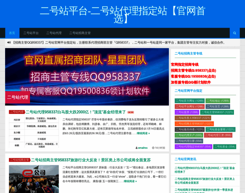Select tag 二号站股票 (1288)
The image size is (245, 193).
coord(187,112)
